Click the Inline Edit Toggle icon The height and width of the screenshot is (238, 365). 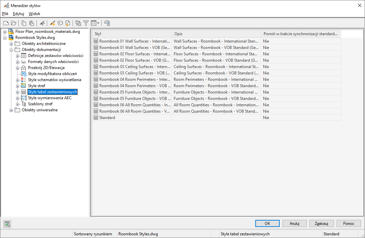107,23
